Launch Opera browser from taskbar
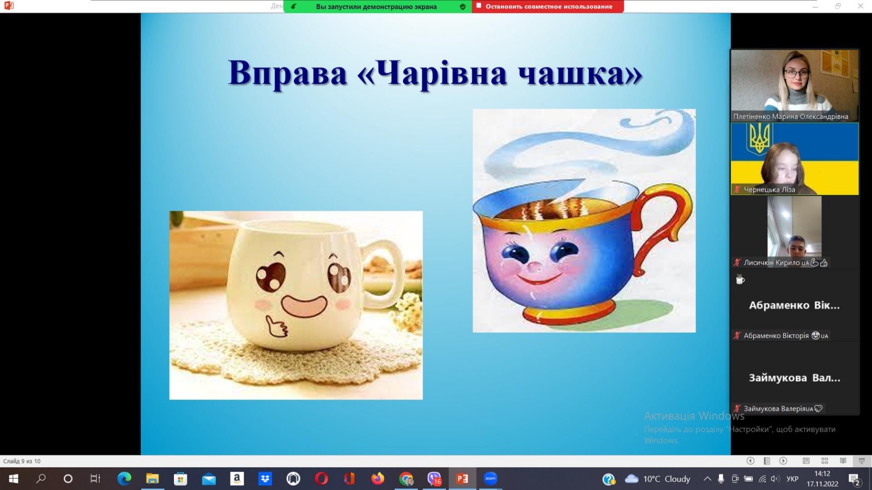 [x=322, y=479]
